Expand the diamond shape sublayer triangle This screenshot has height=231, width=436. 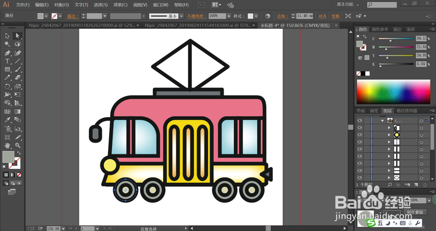coord(389,178)
